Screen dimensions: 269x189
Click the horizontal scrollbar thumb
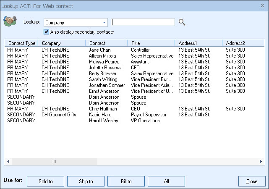[55, 161]
